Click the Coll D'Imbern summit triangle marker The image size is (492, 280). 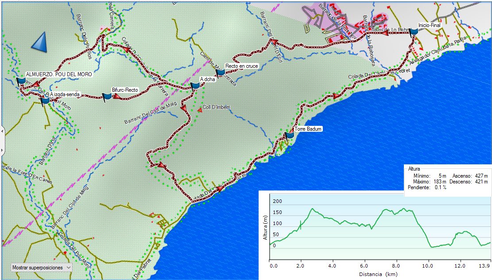tap(200, 110)
